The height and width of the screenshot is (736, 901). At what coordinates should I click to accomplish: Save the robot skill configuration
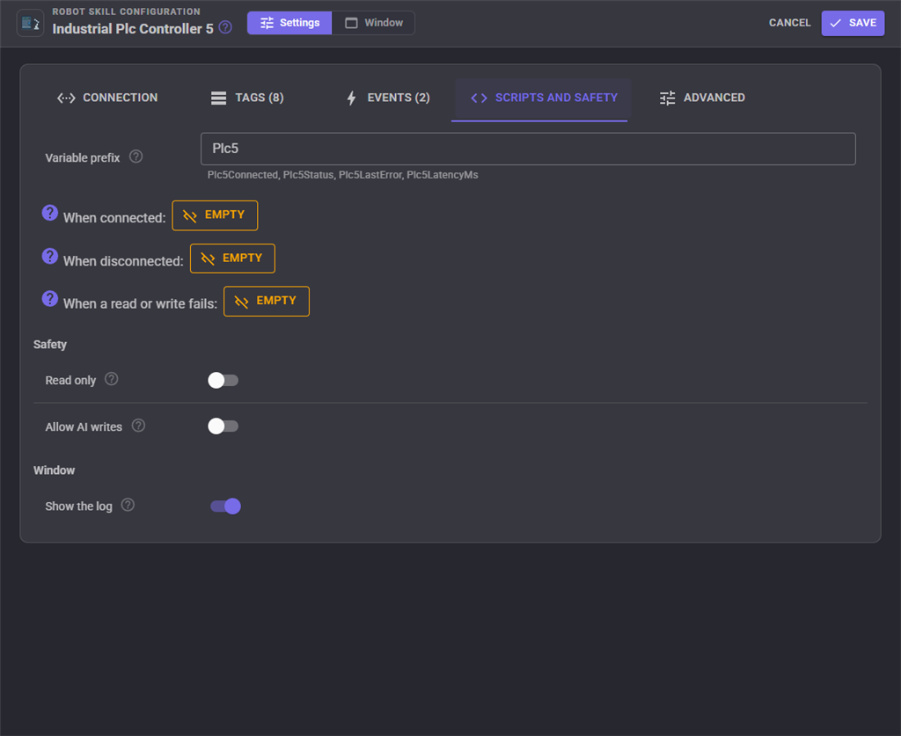(x=853, y=23)
